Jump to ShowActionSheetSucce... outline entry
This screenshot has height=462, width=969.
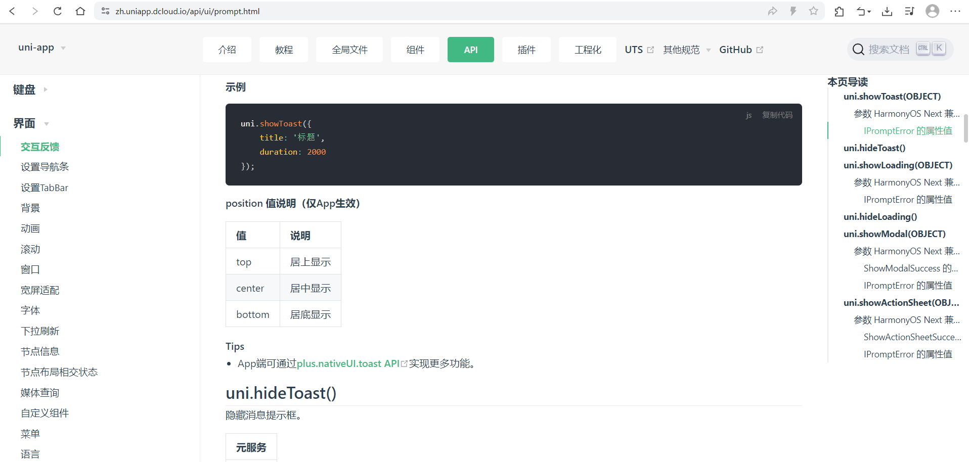(912, 337)
